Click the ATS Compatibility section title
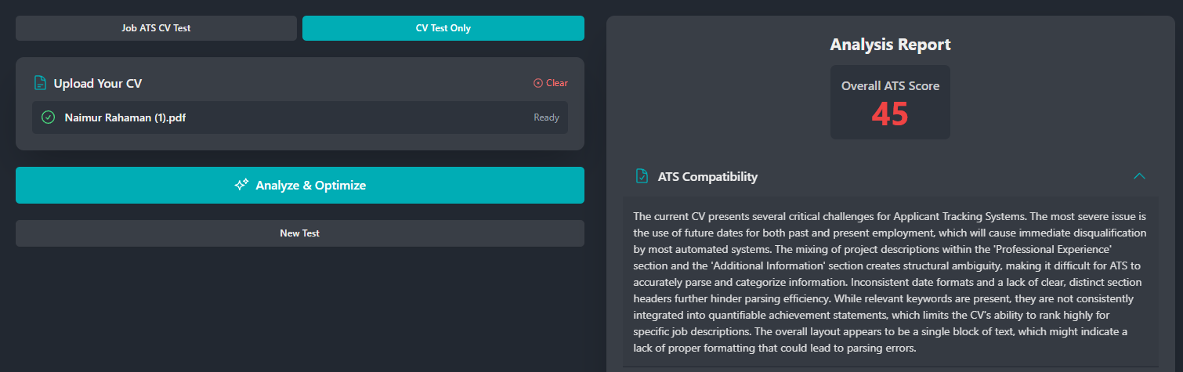Image resolution: width=1183 pixels, height=372 pixels. 707,176
